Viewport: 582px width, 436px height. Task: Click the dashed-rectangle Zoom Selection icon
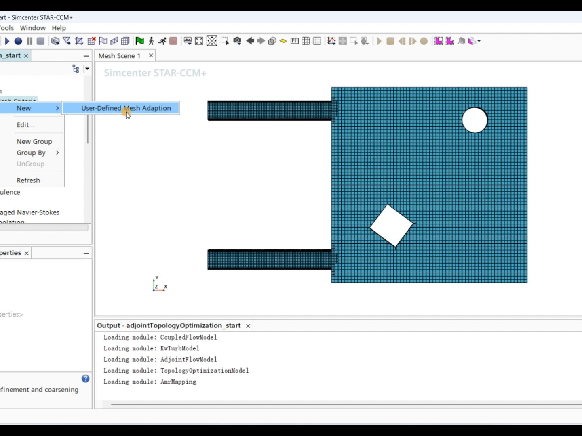pyautogui.click(x=225, y=41)
